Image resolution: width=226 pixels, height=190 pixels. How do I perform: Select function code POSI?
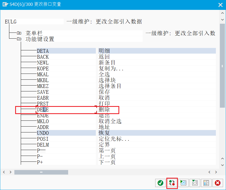click(43, 139)
